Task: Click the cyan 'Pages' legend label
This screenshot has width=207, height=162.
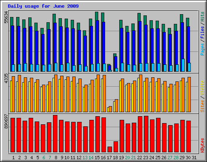Action: pos(202,49)
